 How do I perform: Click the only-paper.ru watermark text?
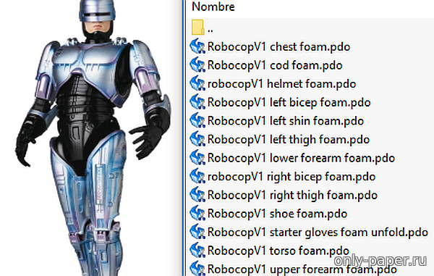[x=380, y=261]
